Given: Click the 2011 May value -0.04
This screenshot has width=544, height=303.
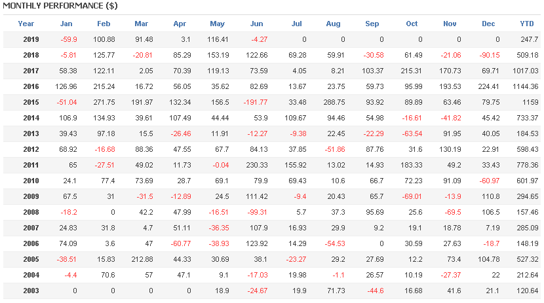Looking at the screenshot, I should tap(221, 165).
